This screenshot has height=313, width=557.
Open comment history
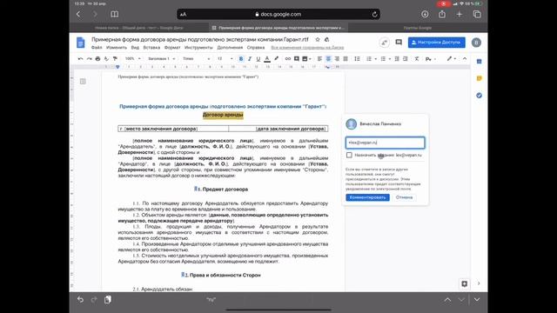(399, 43)
